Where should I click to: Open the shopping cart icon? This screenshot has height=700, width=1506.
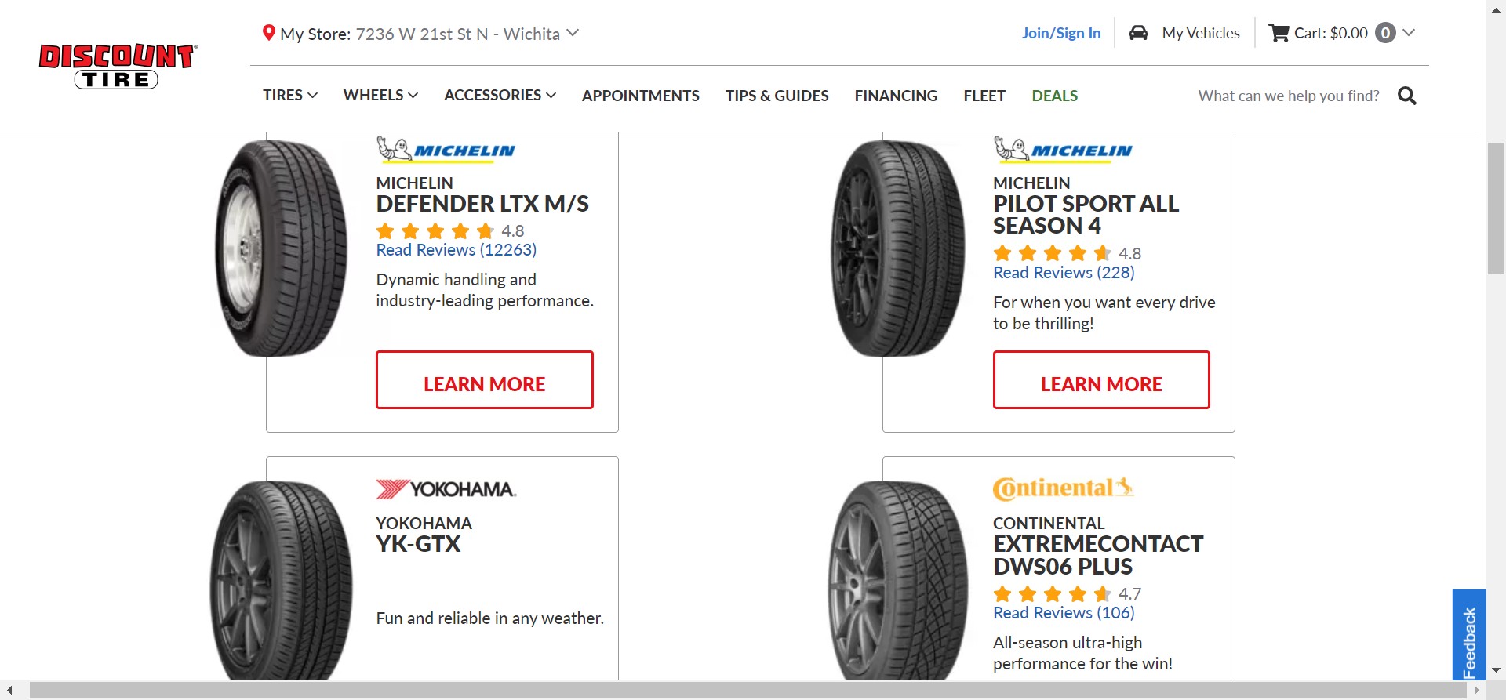(1279, 33)
